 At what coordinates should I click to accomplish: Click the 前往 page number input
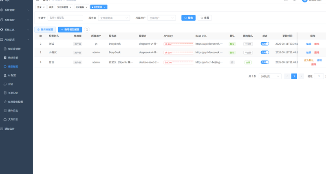(319, 76)
